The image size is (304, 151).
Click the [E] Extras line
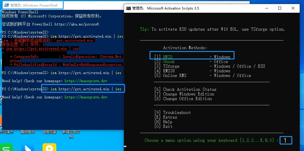coord(166,117)
